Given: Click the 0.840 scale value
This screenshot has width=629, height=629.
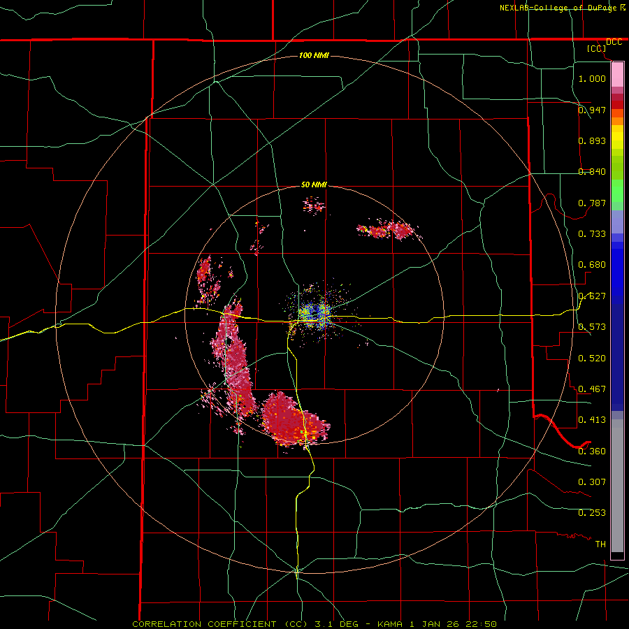Looking at the screenshot, I should [592, 171].
